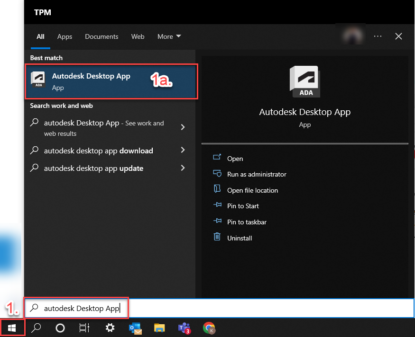The height and width of the screenshot is (337, 415).
Task: Expand the More filter dropdown
Action: click(x=169, y=36)
